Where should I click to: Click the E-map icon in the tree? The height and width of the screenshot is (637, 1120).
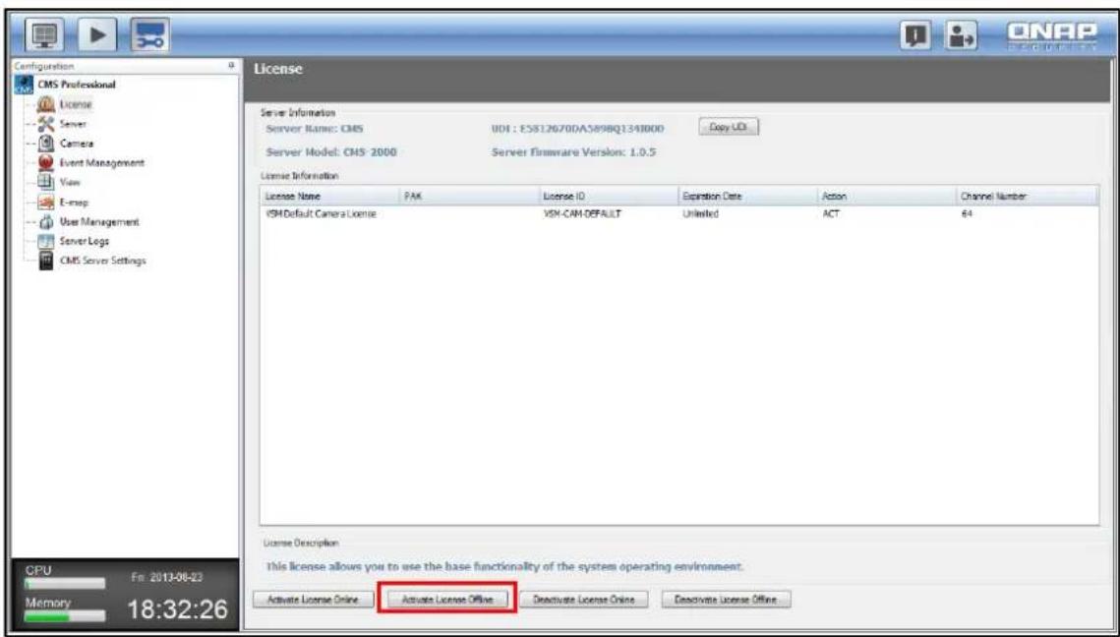coord(46,203)
